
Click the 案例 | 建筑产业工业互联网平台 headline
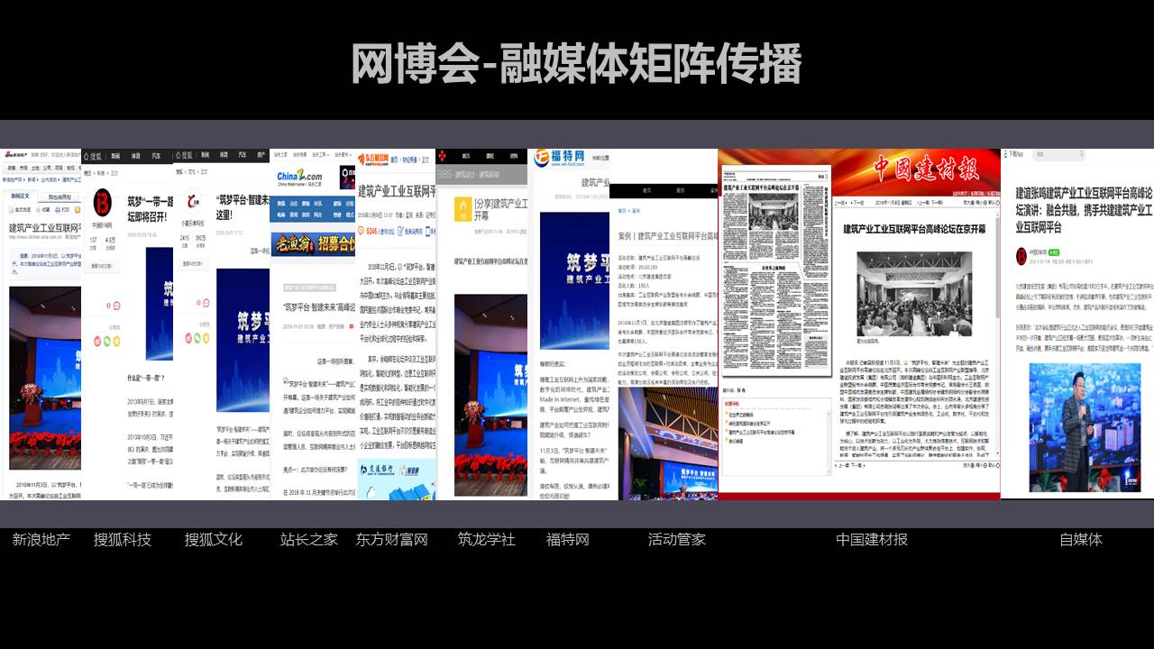point(667,236)
